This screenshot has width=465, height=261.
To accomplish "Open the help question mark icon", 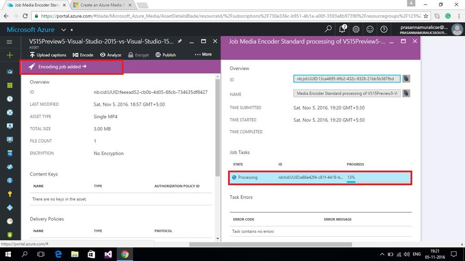I will [x=384, y=29].
